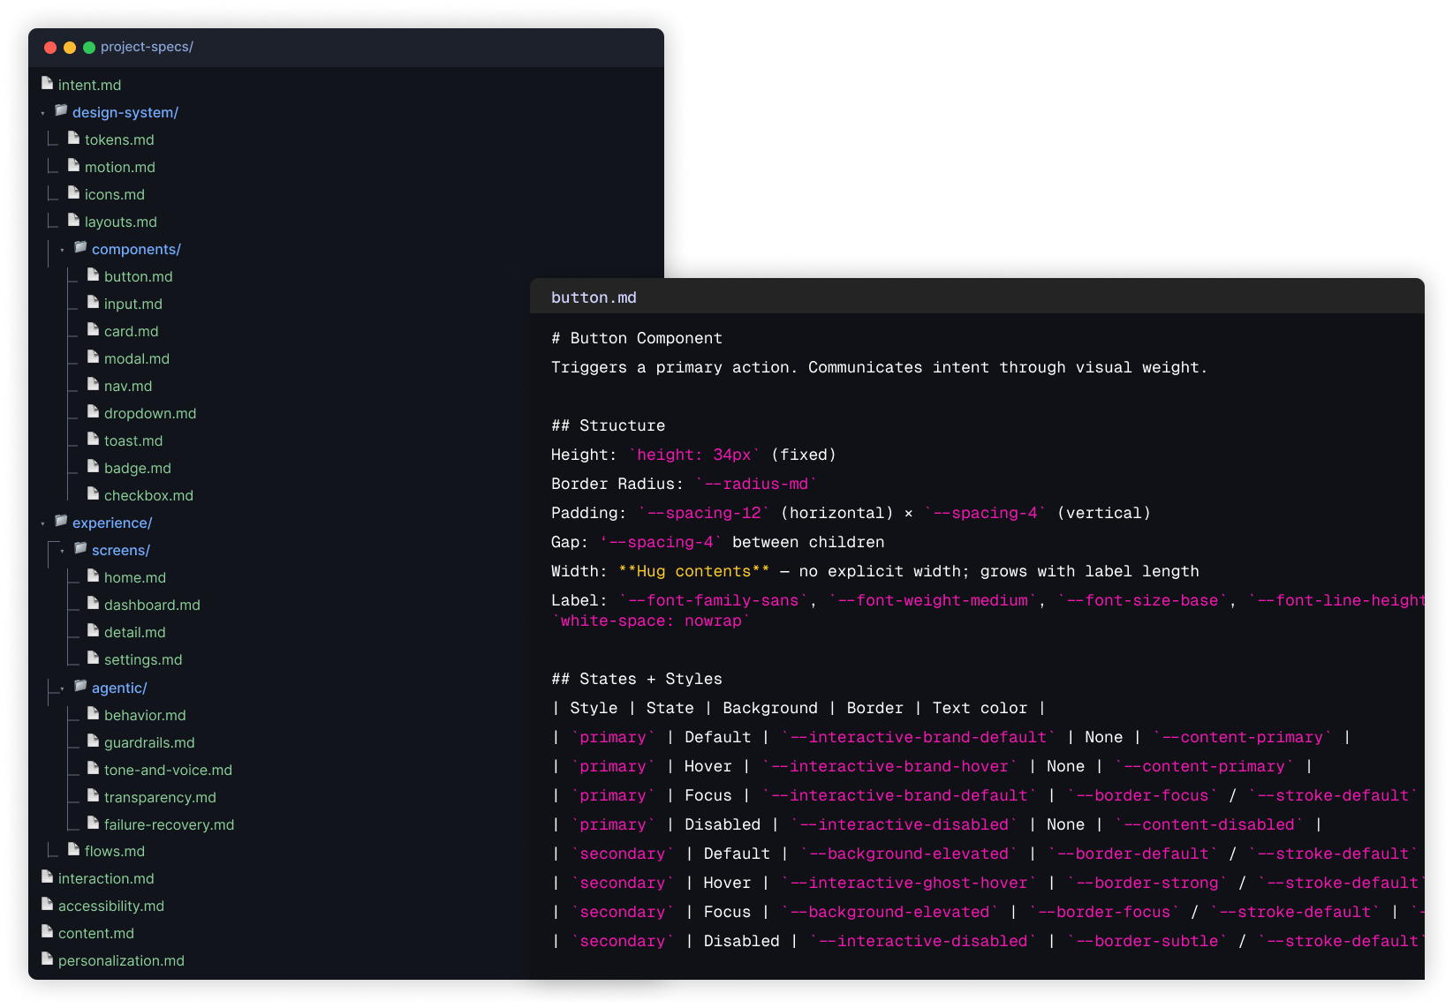Open transparency.md file
The image size is (1453, 1008).
click(x=160, y=797)
